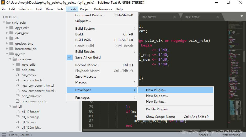Click the incremental_db folder icon
Image resolution: width=246 pixels, height=137 pixels.
point(11,49)
